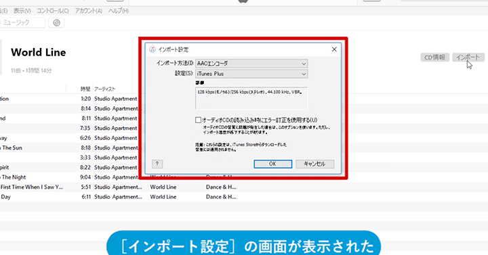This screenshot has width=488, height=255.
Task: Open the import method dropdown showing AACエンコーダ
Action: [251, 64]
